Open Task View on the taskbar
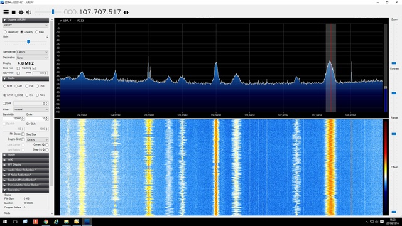This screenshot has height=226, width=402. click(15, 222)
